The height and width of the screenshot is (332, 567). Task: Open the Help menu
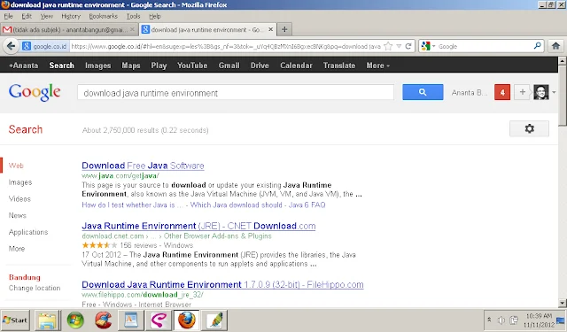point(155,16)
